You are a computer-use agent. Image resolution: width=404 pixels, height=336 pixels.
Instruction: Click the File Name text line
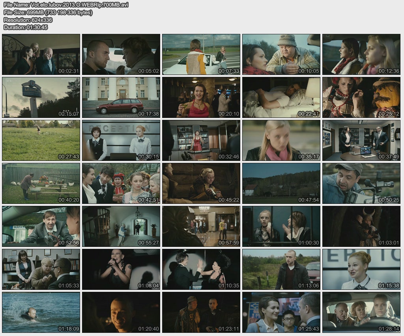66,5
